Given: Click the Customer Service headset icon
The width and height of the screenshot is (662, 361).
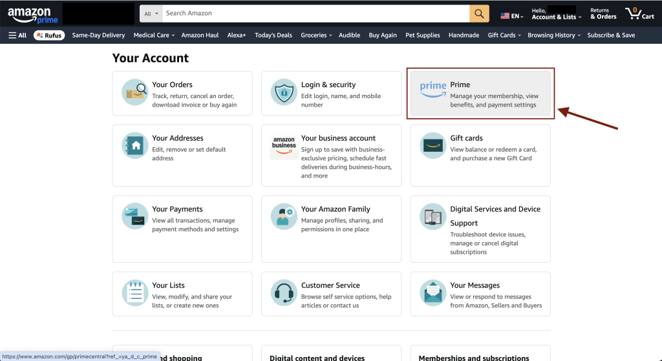Looking at the screenshot, I should (284, 293).
